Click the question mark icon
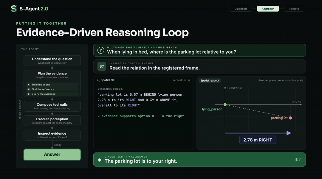Image resolution: width=322 pixels, height=179 pixels. coord(101,50)
